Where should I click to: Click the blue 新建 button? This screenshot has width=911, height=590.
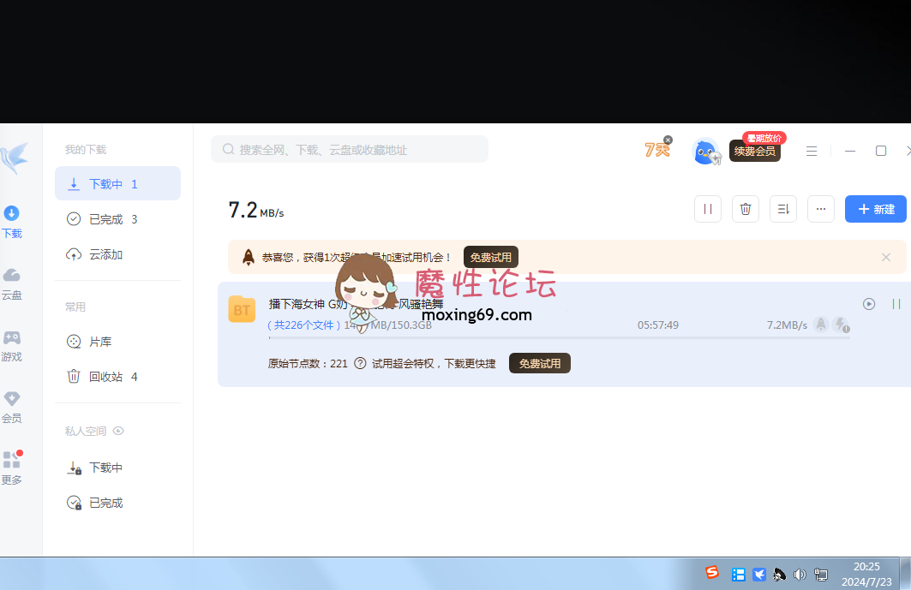[x=876, y=209]
